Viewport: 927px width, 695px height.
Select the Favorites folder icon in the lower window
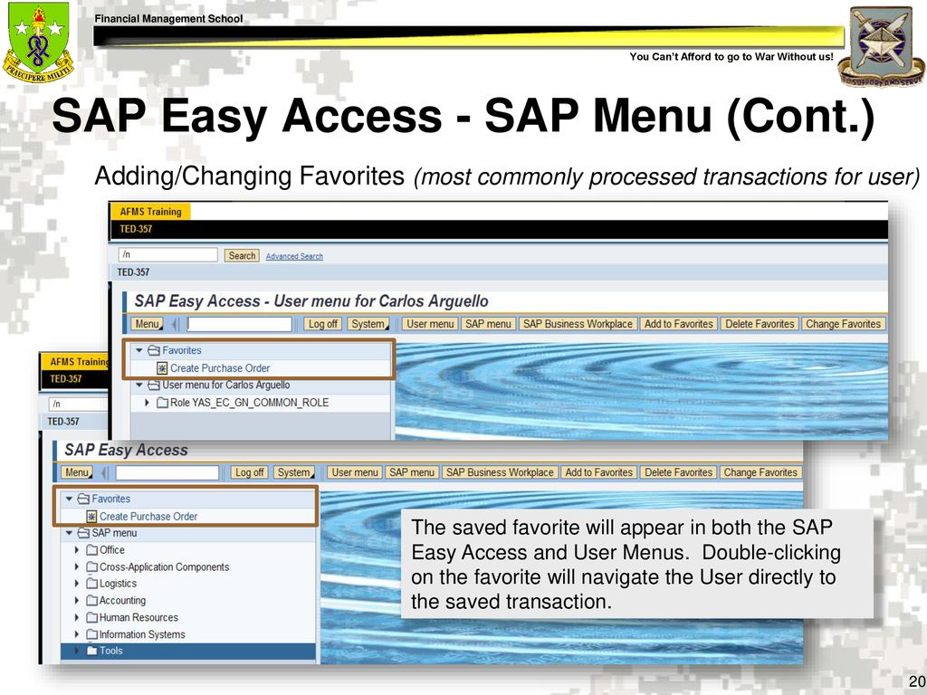83,499
